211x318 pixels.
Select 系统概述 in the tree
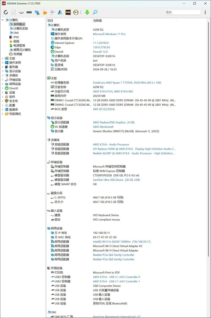click(x=19, y=24)
